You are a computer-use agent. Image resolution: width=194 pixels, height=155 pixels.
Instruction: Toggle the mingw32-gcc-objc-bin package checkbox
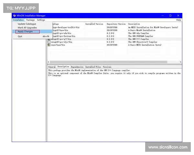pos(49,42)
